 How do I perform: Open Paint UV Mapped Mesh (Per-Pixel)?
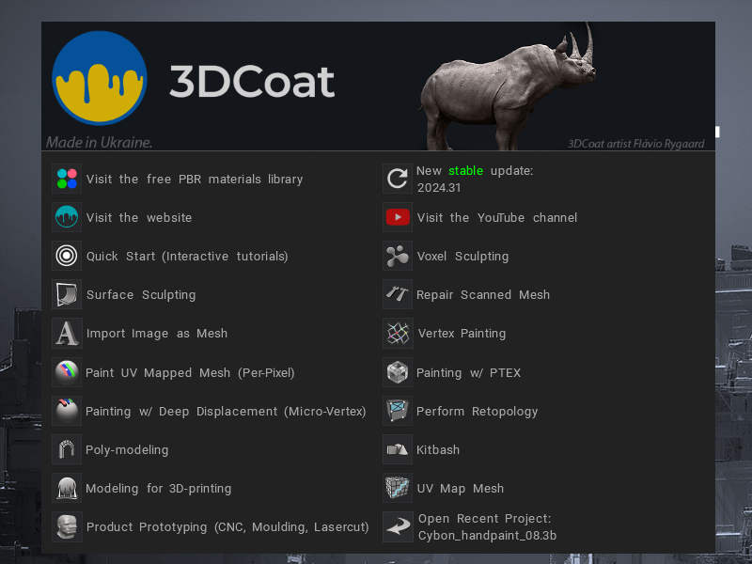(x=190, y=372)
